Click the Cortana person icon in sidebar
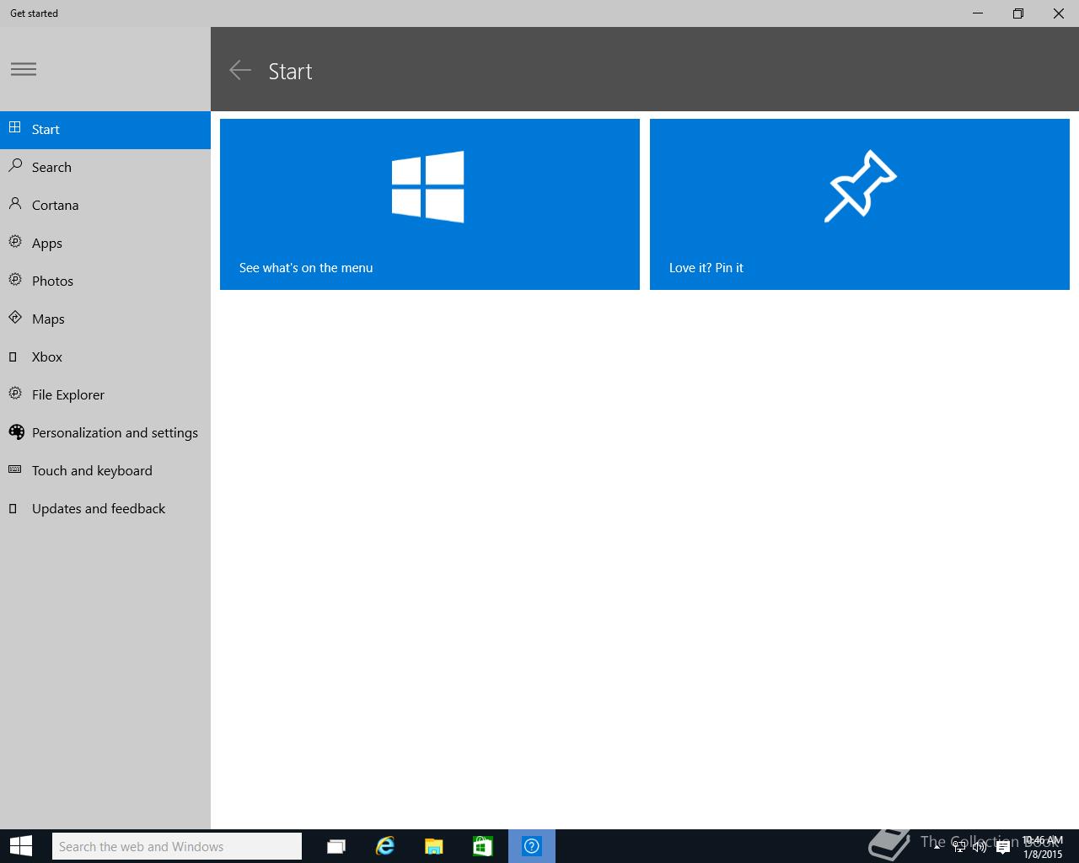 [x=15, y=204]
